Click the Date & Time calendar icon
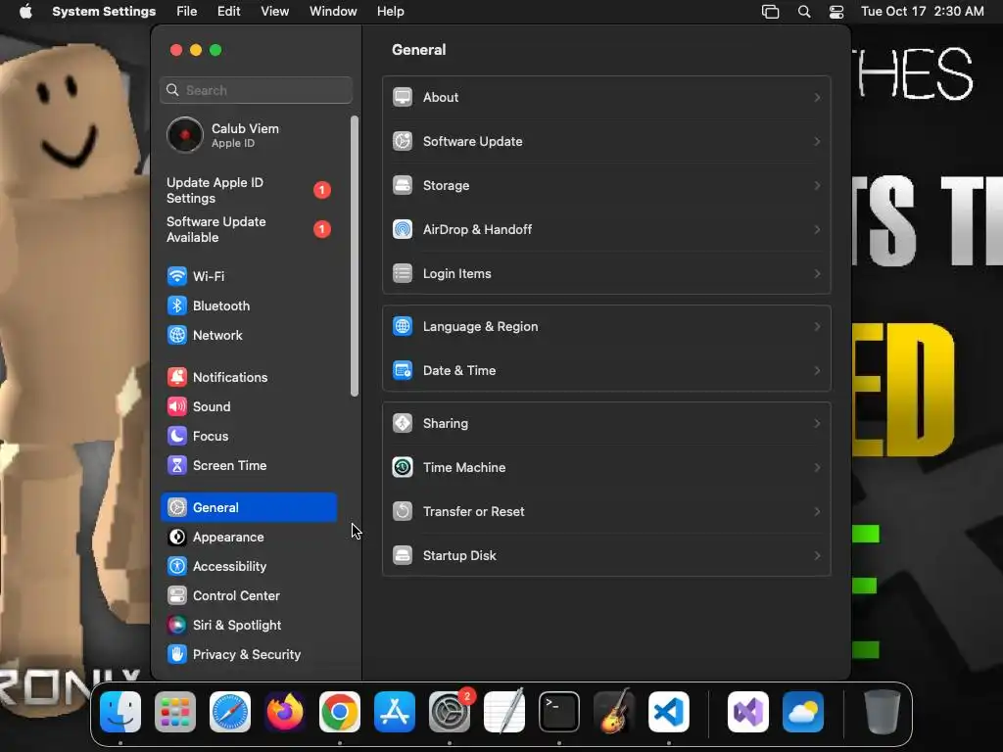This screenshot has height=752, width=1003. (x=403, y=370)
